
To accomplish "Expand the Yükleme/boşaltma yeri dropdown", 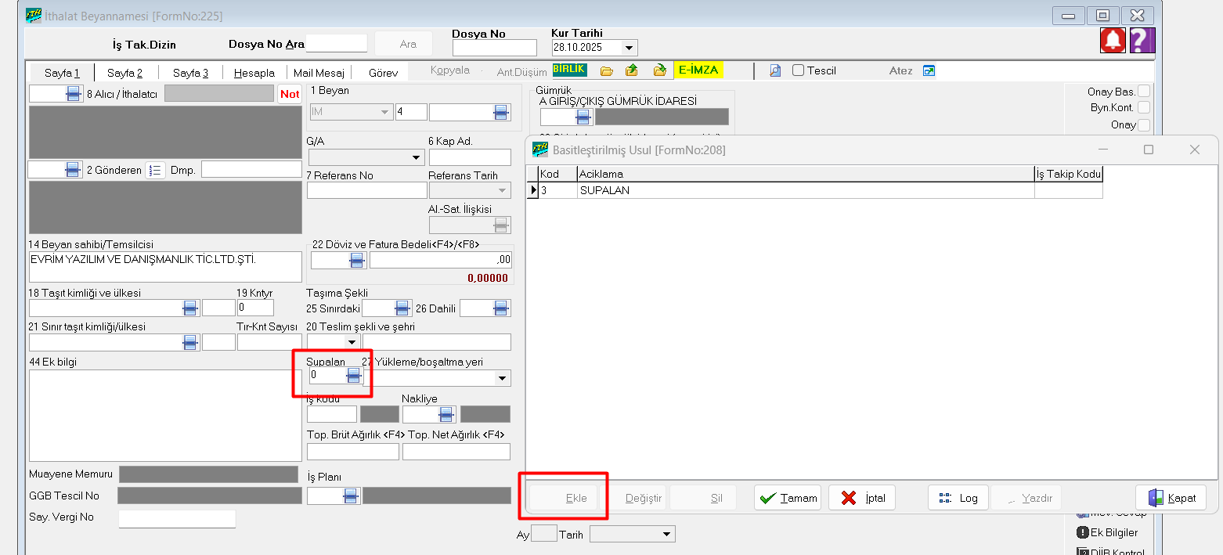I will 501,379.
